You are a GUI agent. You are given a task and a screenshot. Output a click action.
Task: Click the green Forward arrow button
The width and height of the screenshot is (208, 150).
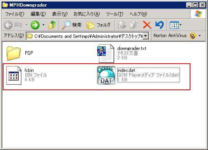pos(35,25)
